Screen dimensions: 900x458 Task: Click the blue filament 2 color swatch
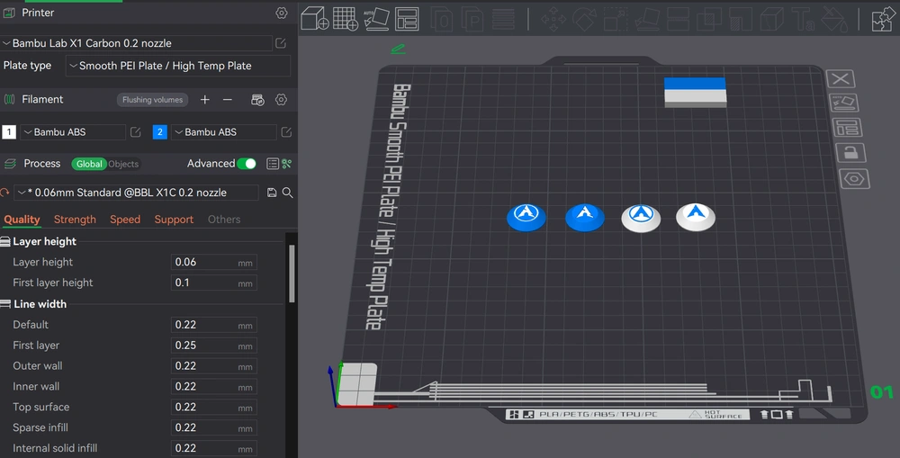click(160, 132)
